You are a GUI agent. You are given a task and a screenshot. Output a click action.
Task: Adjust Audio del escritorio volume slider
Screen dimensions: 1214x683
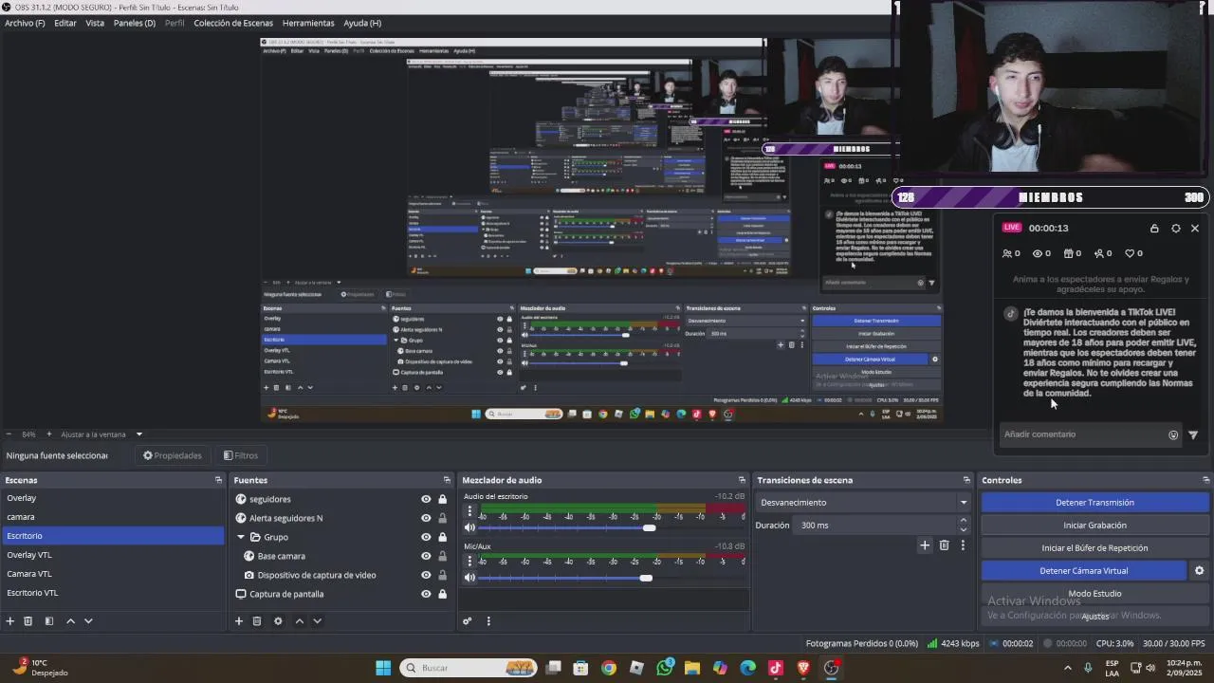tap(649, 527)
